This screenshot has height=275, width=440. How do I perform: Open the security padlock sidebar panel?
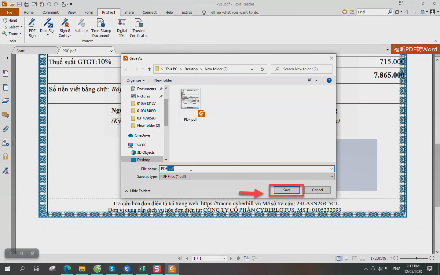5,156
